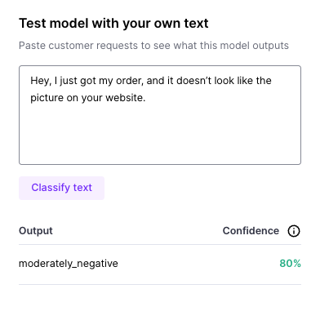
Task: Click the Confidence info icon
Action: [294, 231]
